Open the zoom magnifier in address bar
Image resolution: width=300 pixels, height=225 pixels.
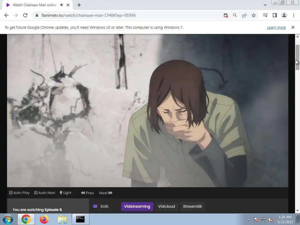coord(235,15)
